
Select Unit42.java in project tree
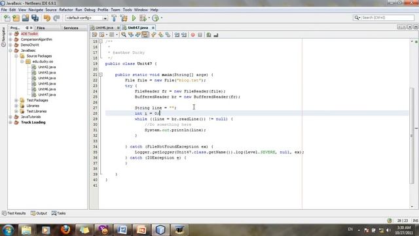coord(46,67)
